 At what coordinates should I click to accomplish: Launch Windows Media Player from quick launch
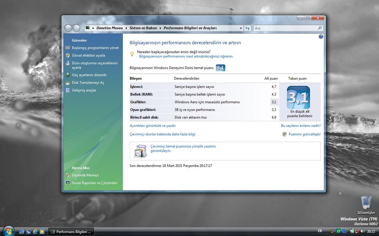pyautogui.click(x=42, y=232)
